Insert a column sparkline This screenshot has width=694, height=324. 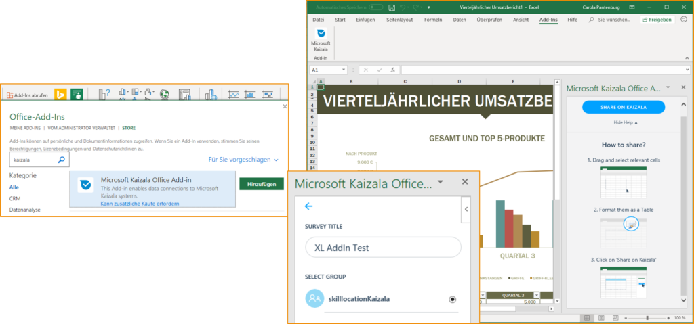(x=250, y=94)
